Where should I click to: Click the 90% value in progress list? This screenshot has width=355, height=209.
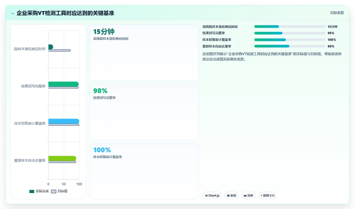point(331,46)
